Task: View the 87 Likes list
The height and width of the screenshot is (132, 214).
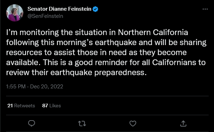Action: (x=52, y=106)
